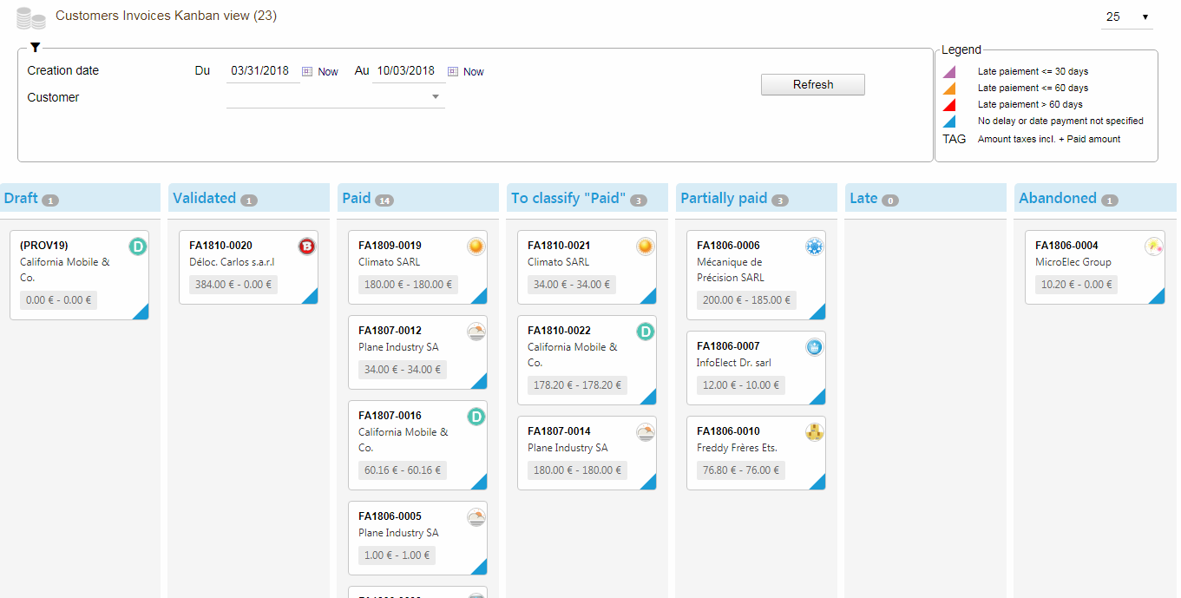Set end date to Now
Image resolution: width=1181 pixels, height=598 pixels.
coord(474,72)
